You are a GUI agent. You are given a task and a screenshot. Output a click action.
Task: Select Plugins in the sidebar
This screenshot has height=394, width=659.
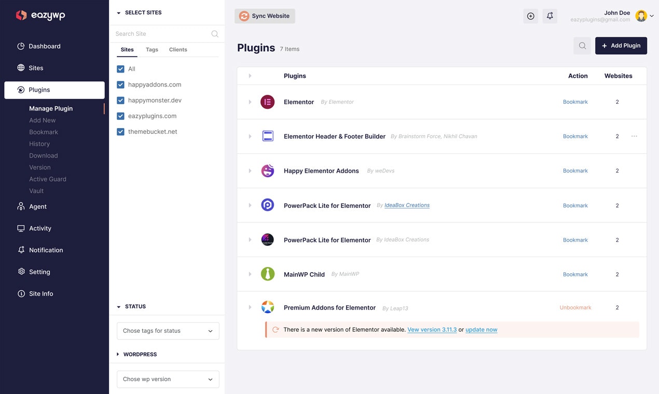54,90
